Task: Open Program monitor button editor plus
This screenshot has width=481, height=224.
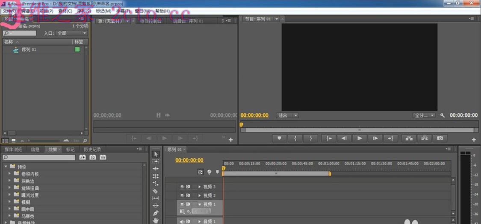Action: 474,140
